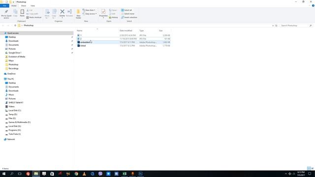
Task: Open Evolution of Media folder
Action: coord(17,57)
